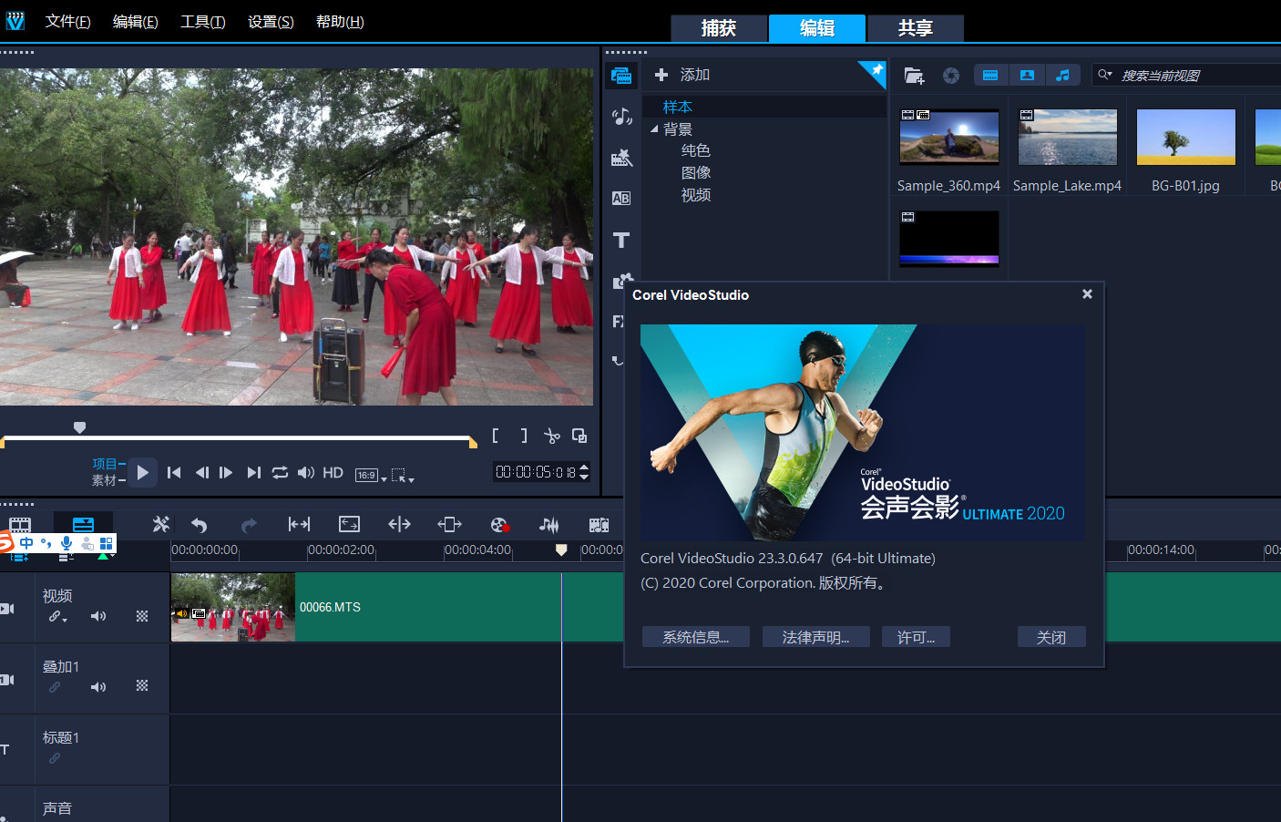This screenshot has height=822, width=1281.
Task: Open the Transitions (AB) library icon
Action: point(621,198)
